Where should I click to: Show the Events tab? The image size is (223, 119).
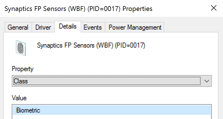(92, 27)
